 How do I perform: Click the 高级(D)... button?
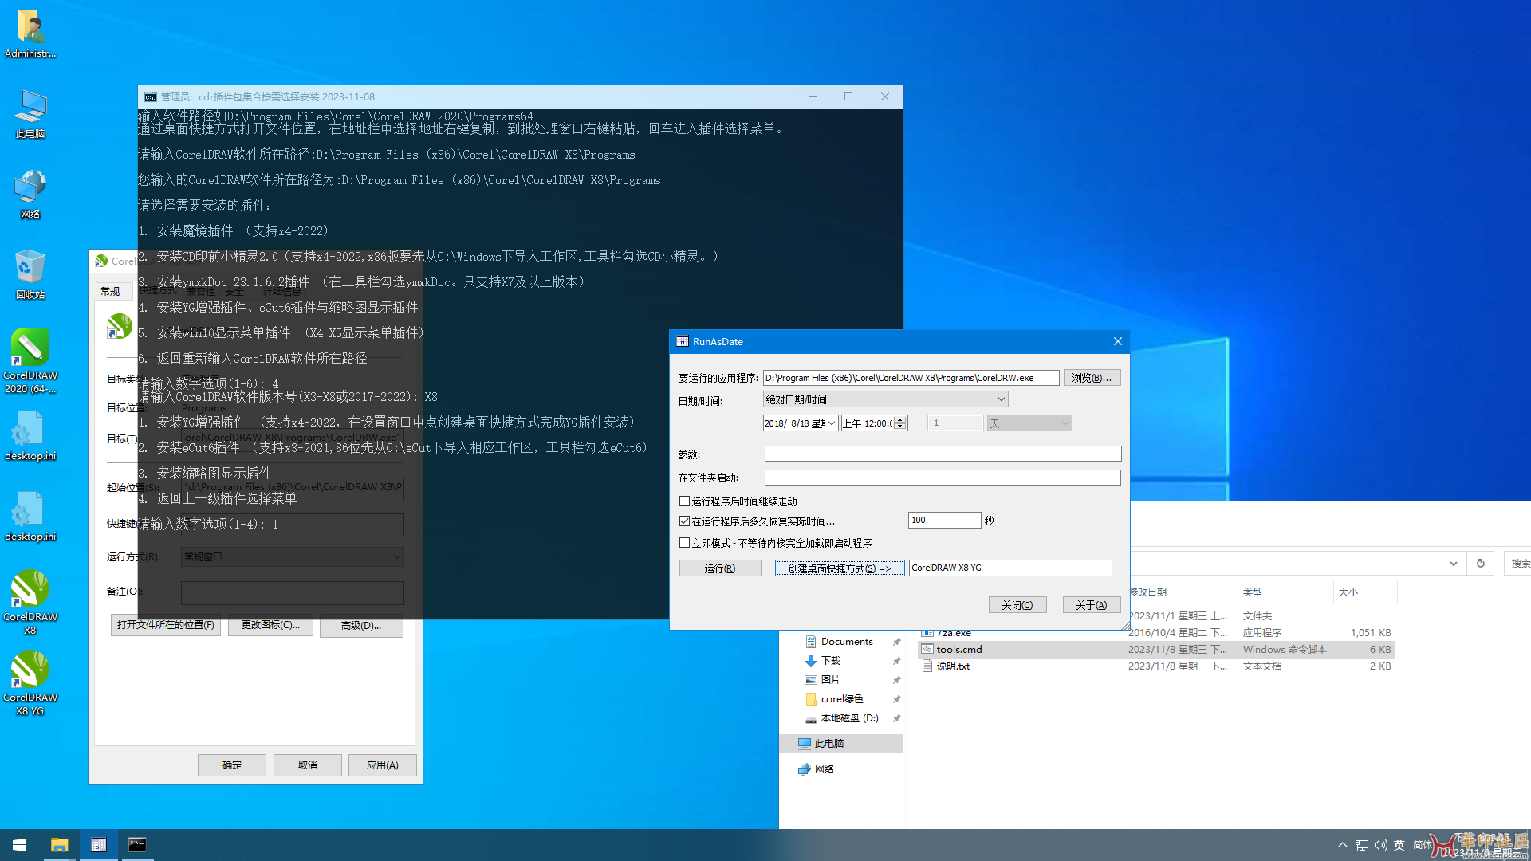361,626
